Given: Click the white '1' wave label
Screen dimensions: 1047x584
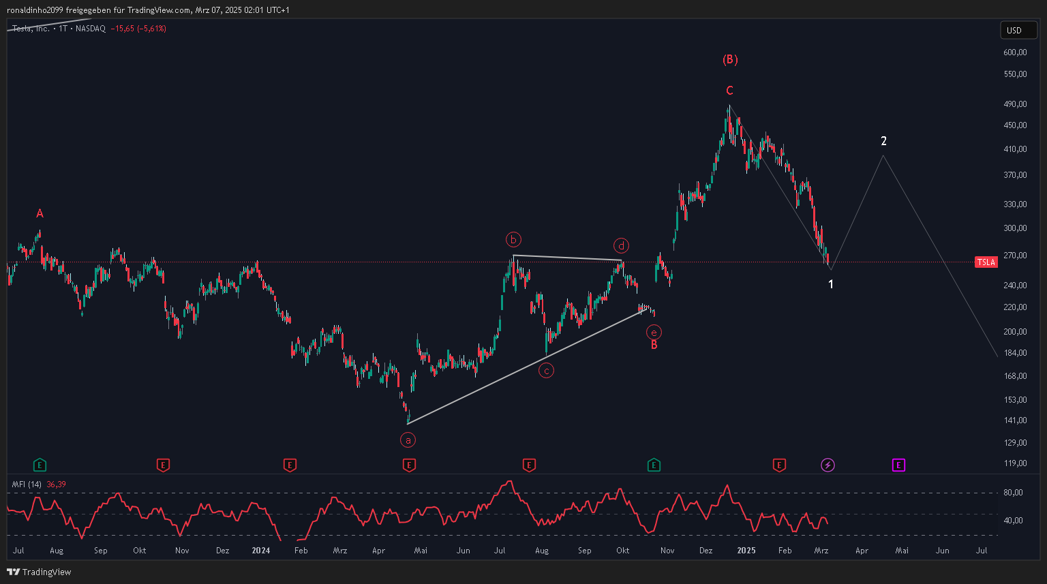Looking at the screenshot, I should 831,284.
